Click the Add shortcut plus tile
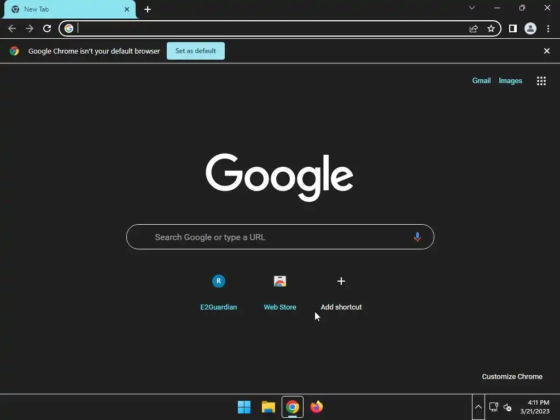The height and width of the screenshot is (420, 560). [x=341, y=291]
